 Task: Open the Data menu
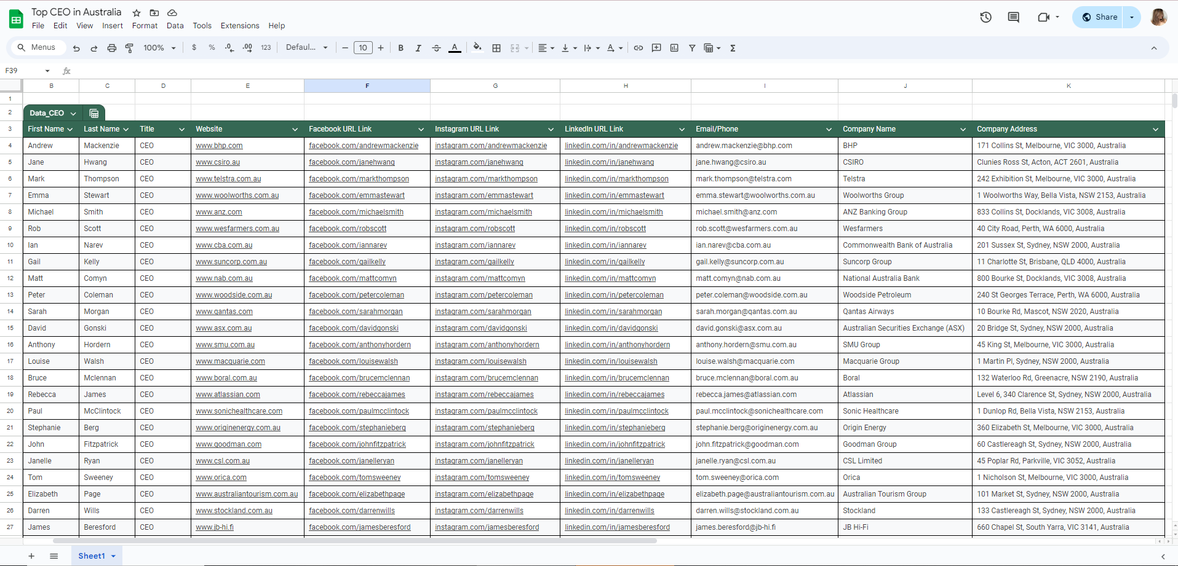coord(175,26)
